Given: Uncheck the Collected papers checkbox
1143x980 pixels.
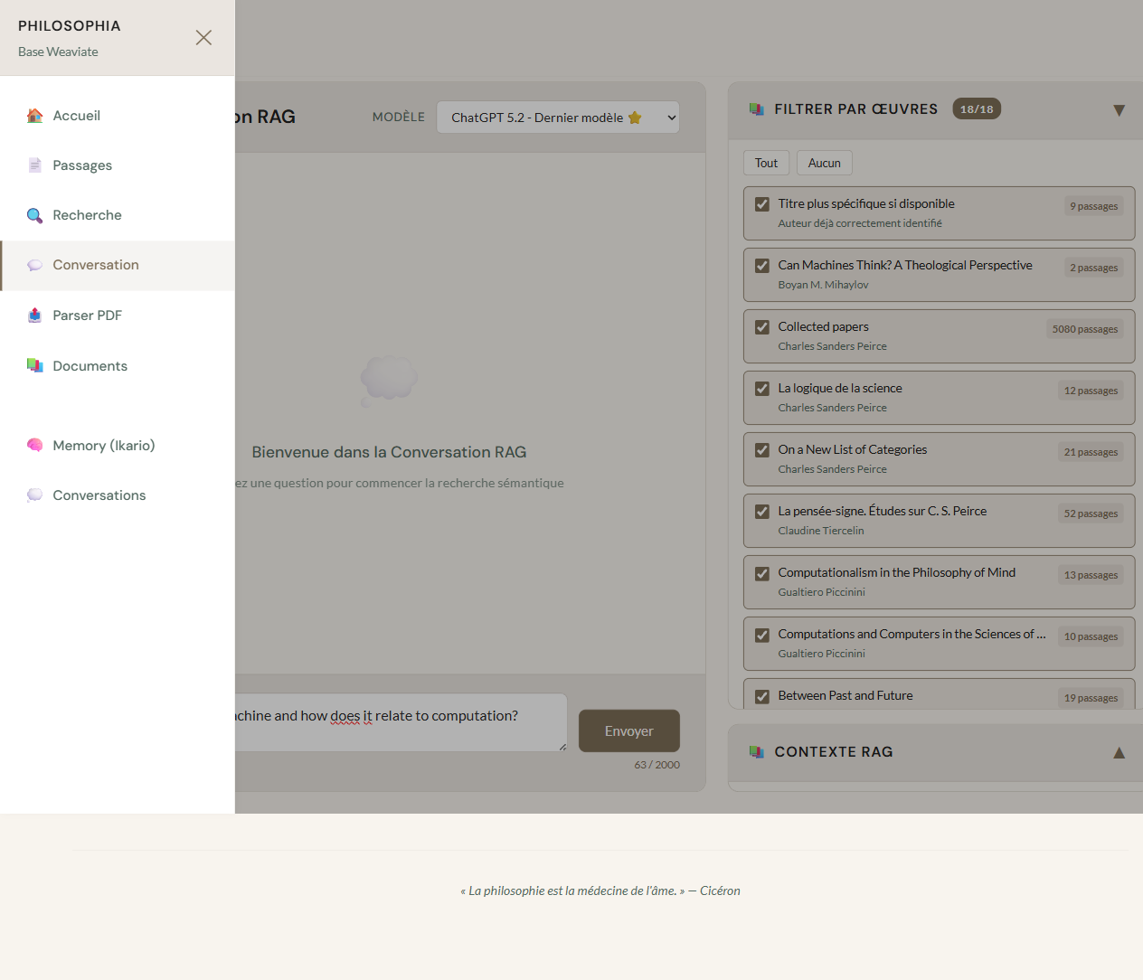Looking at the screenshot, I should point(762,327).
